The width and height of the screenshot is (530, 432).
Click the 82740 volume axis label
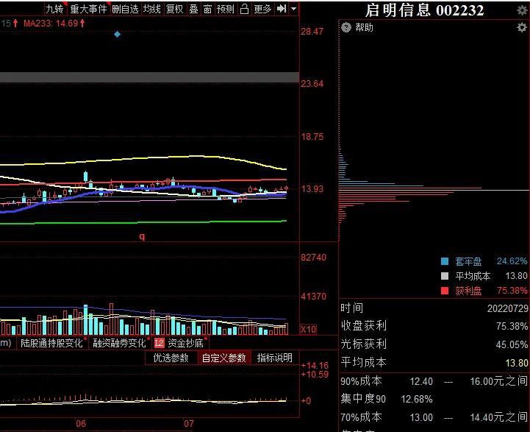click(313, 258)
